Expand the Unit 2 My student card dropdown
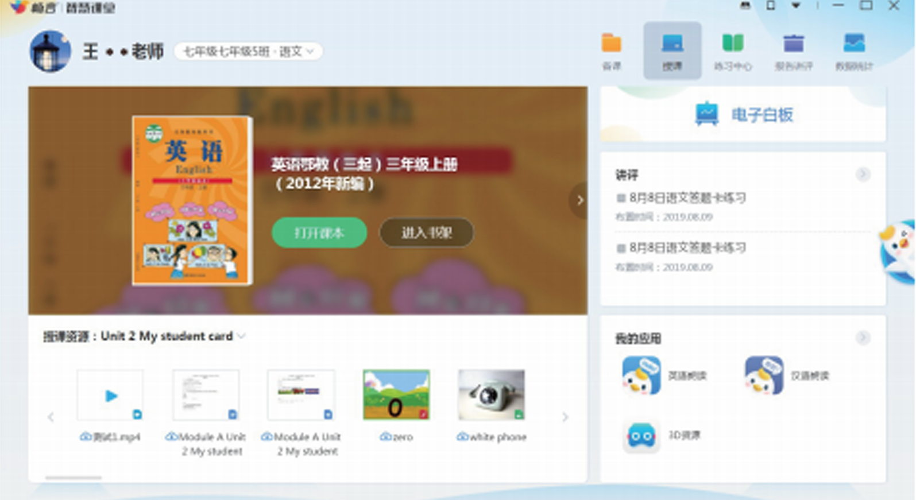The width and height of the screenshot is (916, 500). (241, 336)
